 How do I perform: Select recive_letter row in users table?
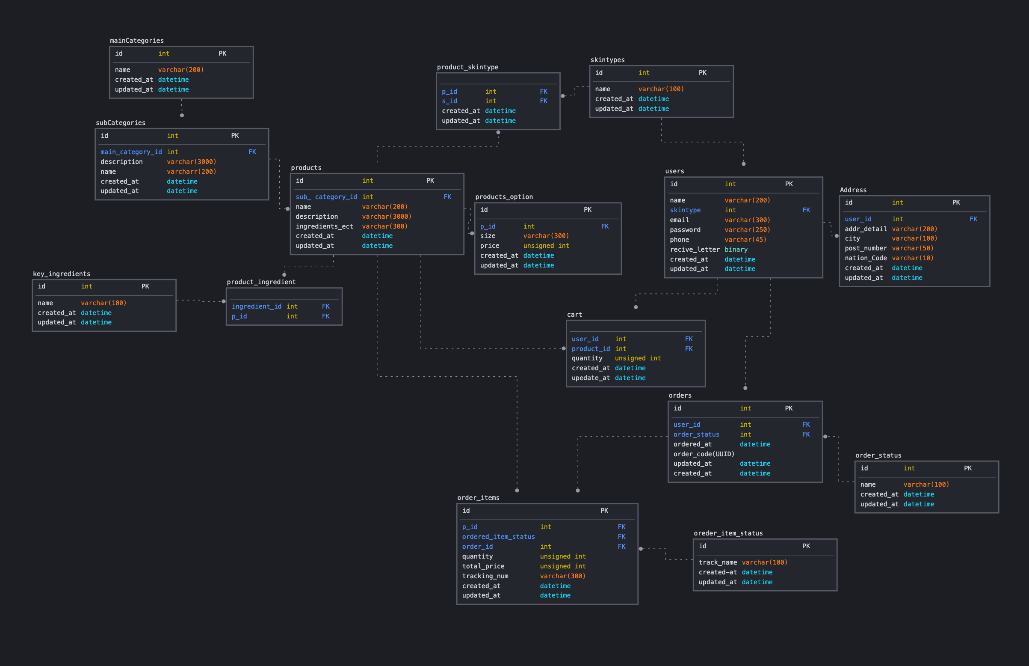point(694,250)
